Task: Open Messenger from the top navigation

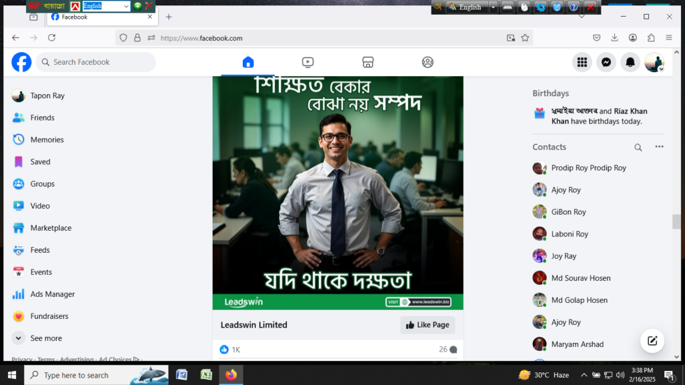Action: click(x=606, y=61)
